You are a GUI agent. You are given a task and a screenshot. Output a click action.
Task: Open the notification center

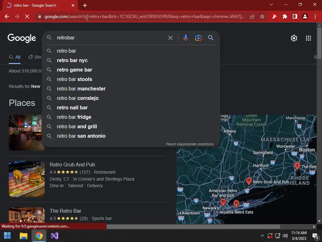tap(315, 236)
